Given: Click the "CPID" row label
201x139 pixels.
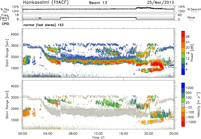Looking at the screenshot, I should point(6,24).
